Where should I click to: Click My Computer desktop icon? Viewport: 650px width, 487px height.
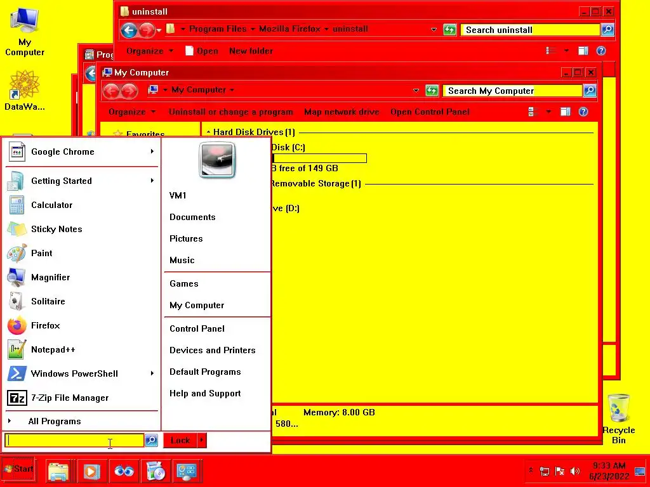click(25, 32)
